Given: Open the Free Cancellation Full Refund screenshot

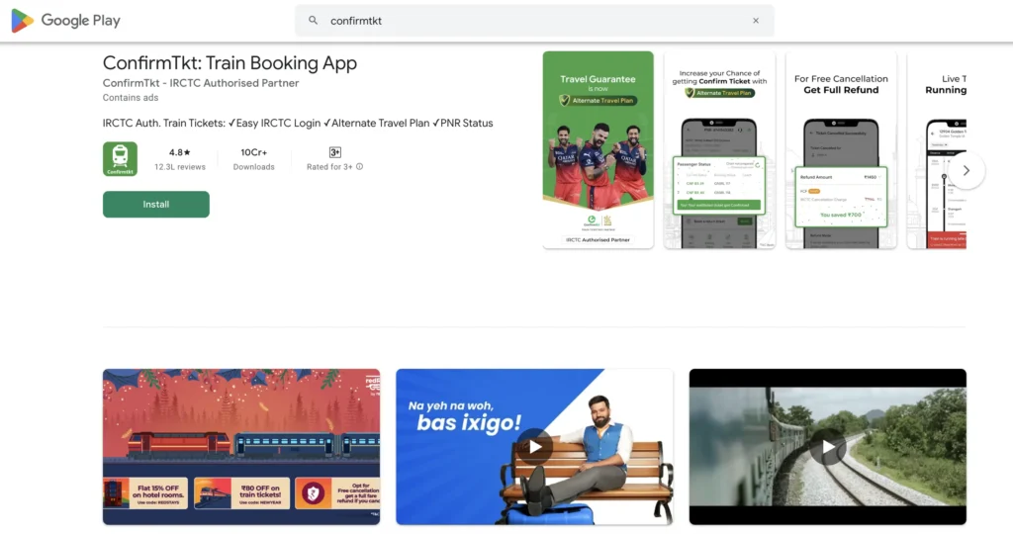Looking at the screenshot, I should pyautogui.click(x=840, y=149).
